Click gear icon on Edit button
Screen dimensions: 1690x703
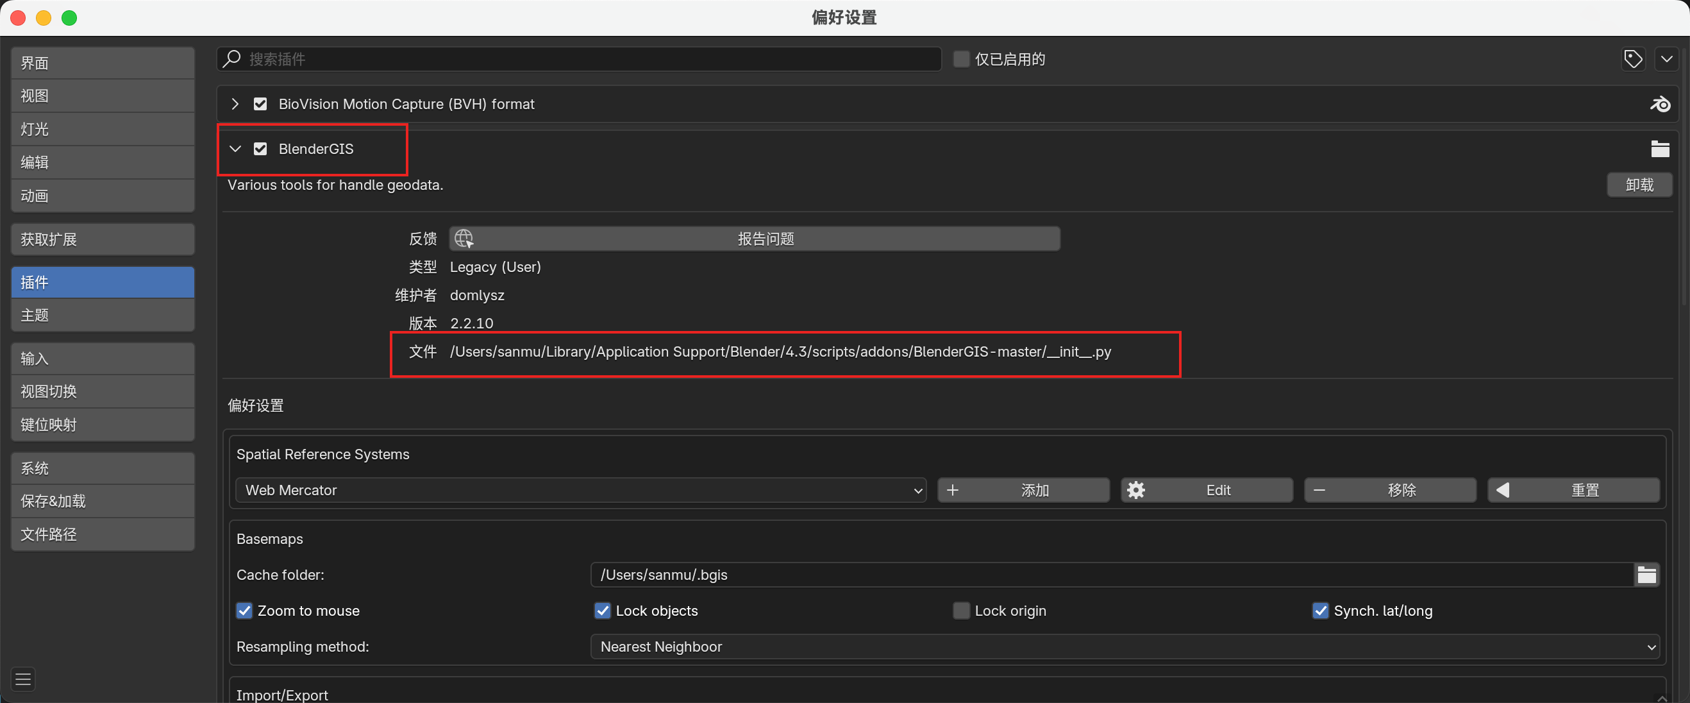(1135, 490)
